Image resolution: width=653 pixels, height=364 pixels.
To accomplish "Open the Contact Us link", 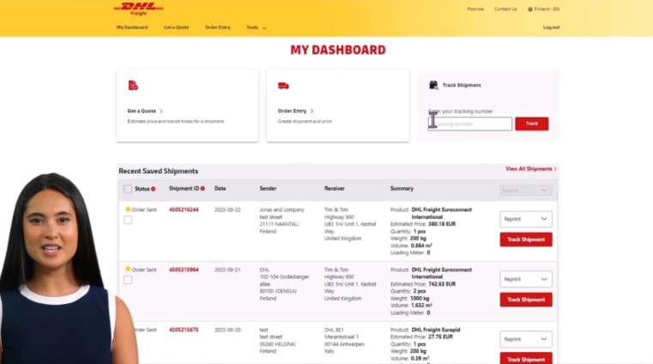I will [x=505, y=9].
